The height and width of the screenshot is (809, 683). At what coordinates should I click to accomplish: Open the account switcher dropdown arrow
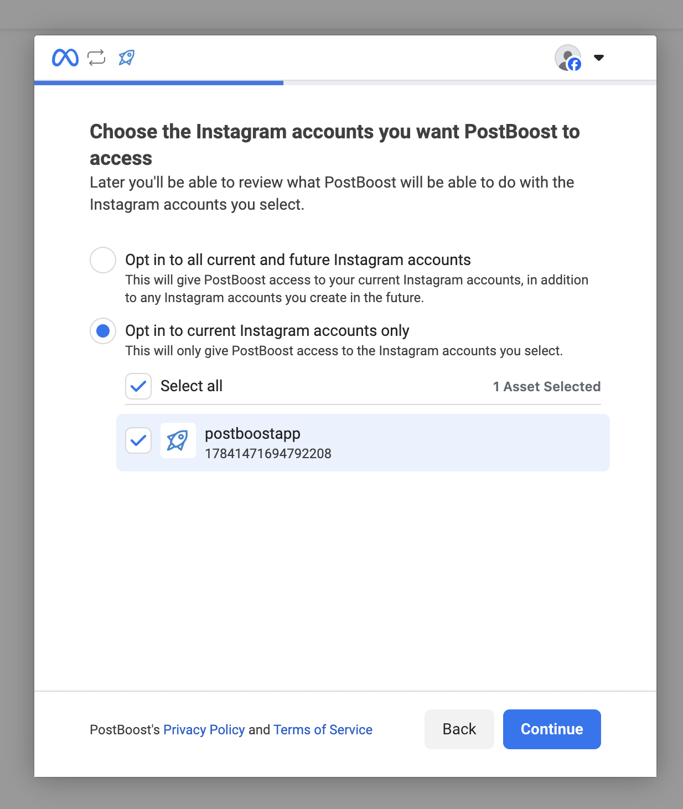click(x=599, y=58)
